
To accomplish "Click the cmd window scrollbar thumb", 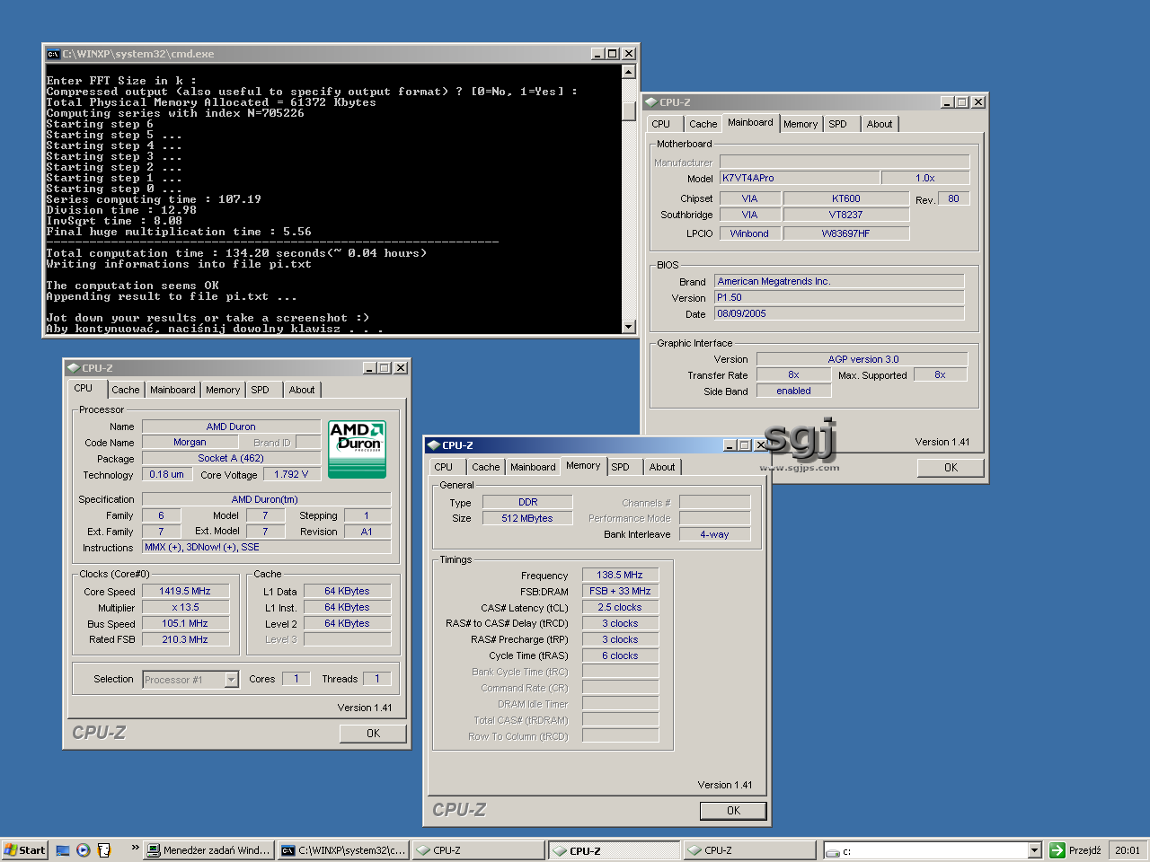I will pyautogui.click(x=629, y=110).
